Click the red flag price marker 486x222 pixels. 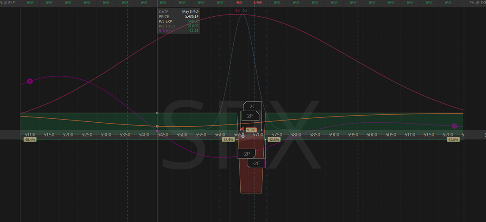click(x=242, y=129)
